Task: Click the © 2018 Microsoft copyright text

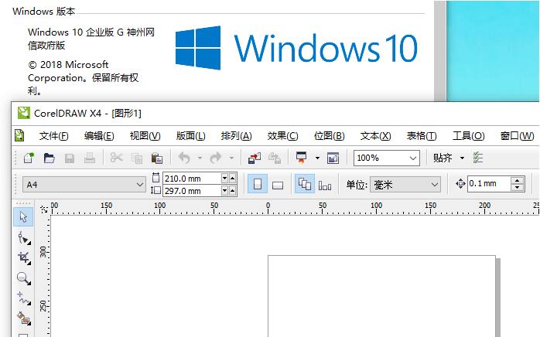Action: 68,65
